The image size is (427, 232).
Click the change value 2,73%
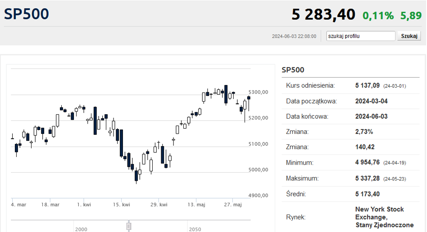click(364, 132)
